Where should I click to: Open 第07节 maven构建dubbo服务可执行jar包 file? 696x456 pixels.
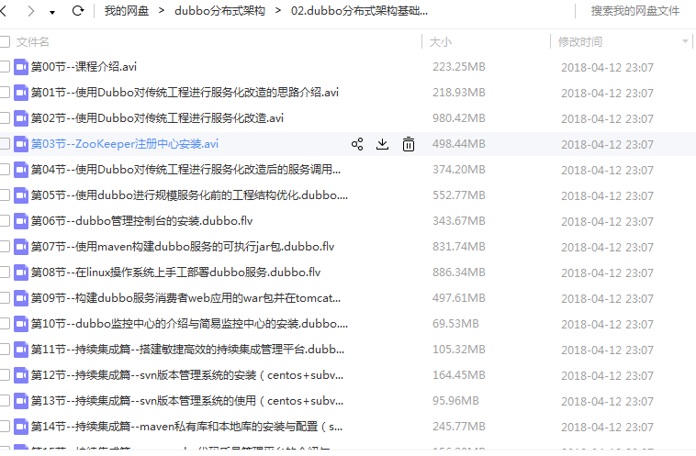tap(183, 247)
